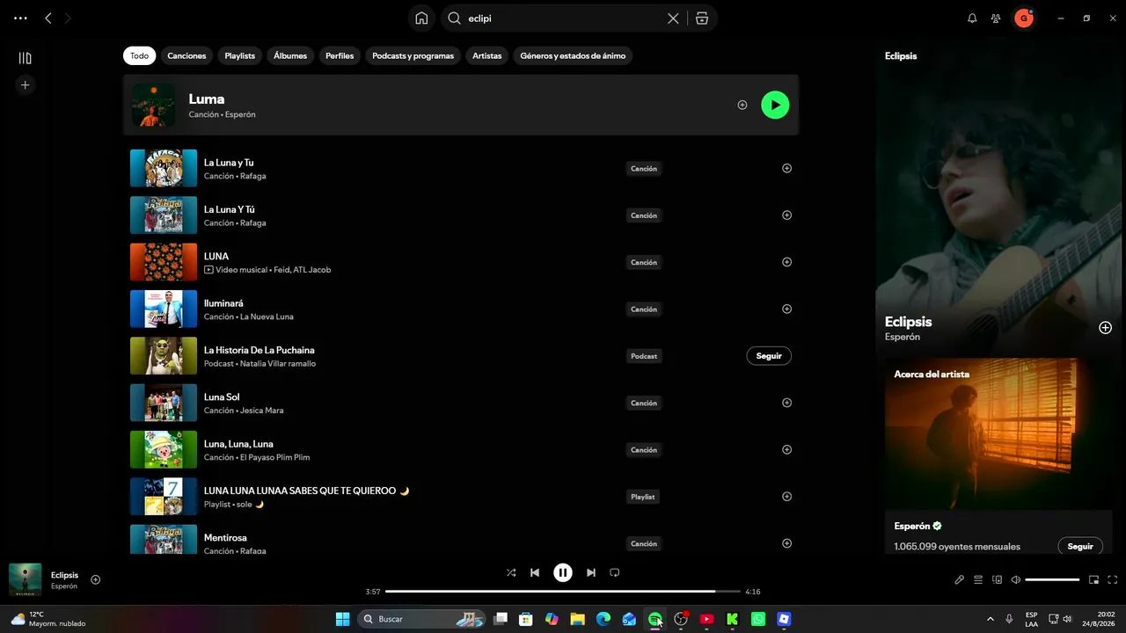Open the Browse icon beside the search bar
Viewport: 1126px width, 633px height.
pyautogui.click(x=702, y=18)
